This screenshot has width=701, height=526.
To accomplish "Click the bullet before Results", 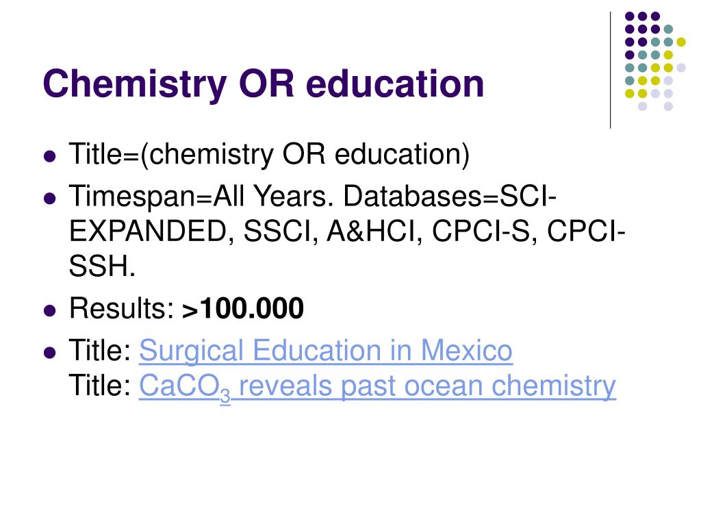I will pos(50,310).
